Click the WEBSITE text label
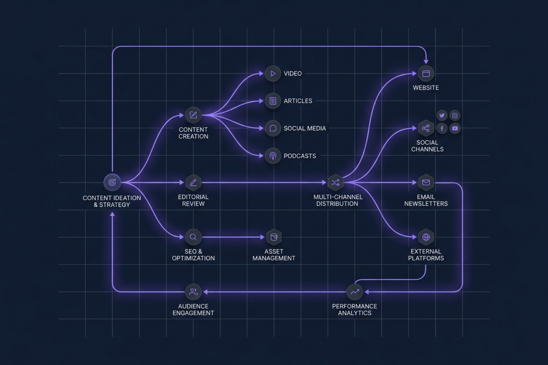The image size is (548, 365). pos(426,87)
